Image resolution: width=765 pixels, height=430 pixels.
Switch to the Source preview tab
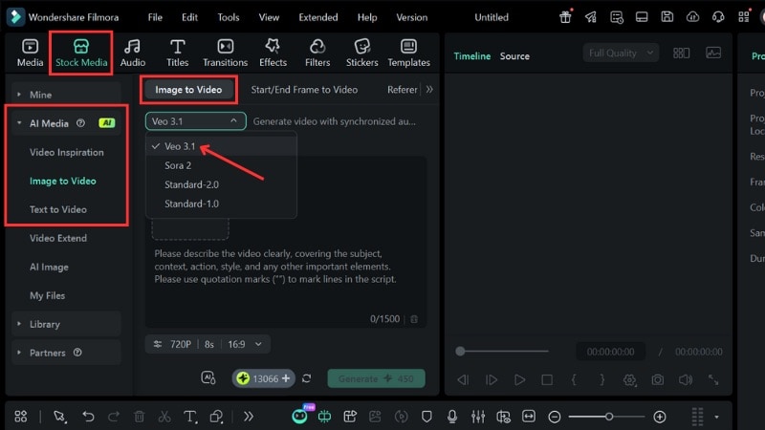[514, 56]
